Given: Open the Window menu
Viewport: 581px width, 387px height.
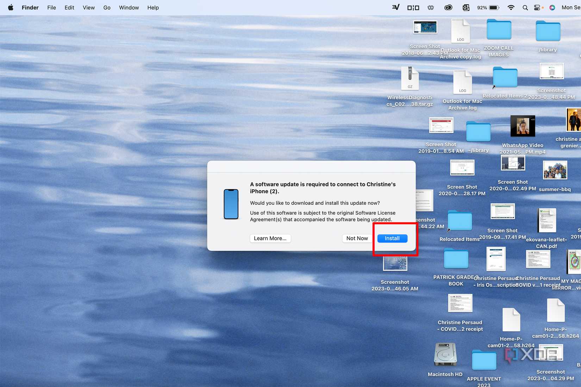Looking at the screenshot, I should pos(129,7).
